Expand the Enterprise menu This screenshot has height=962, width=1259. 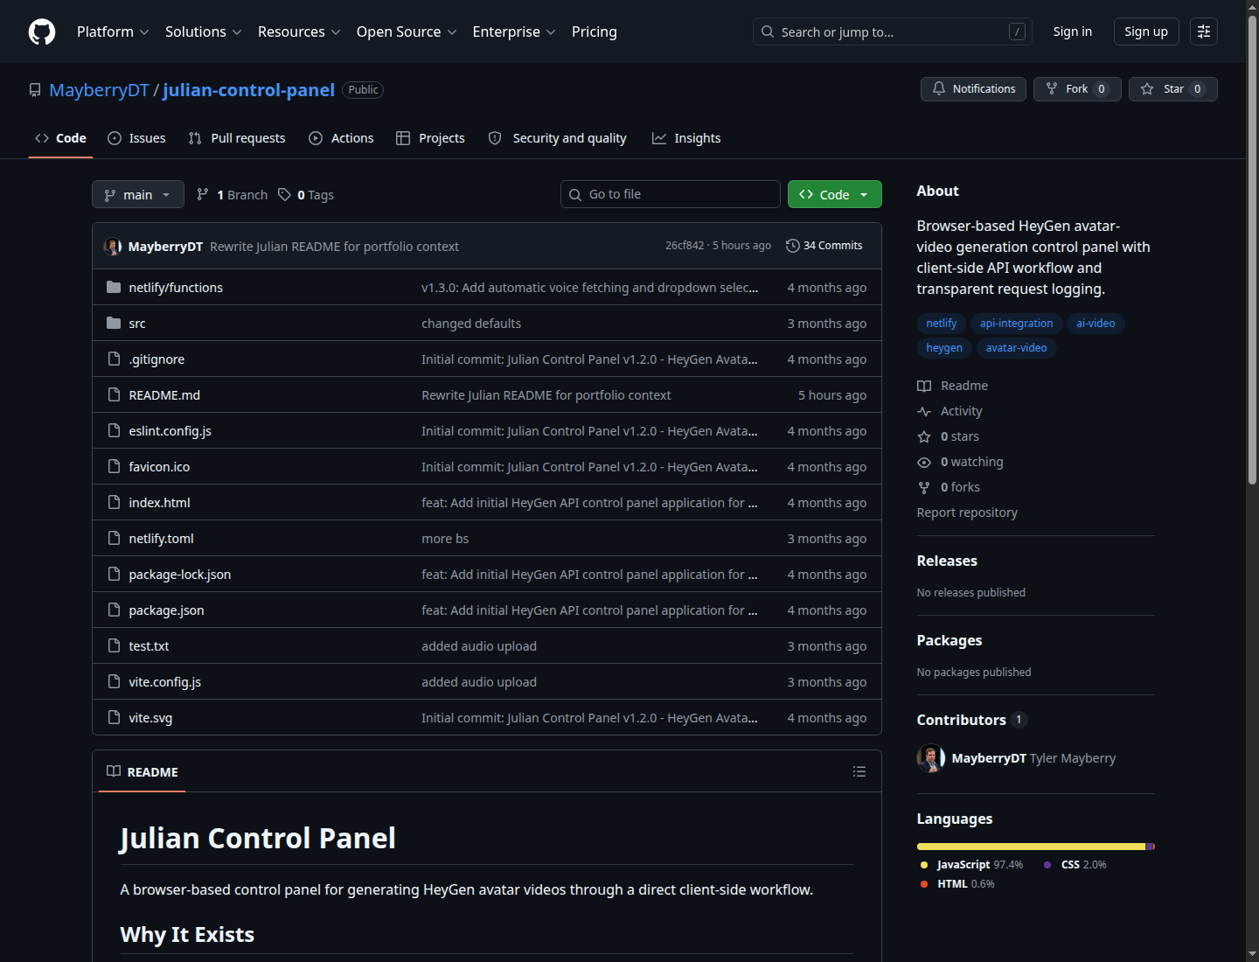(x=514, y=31)
